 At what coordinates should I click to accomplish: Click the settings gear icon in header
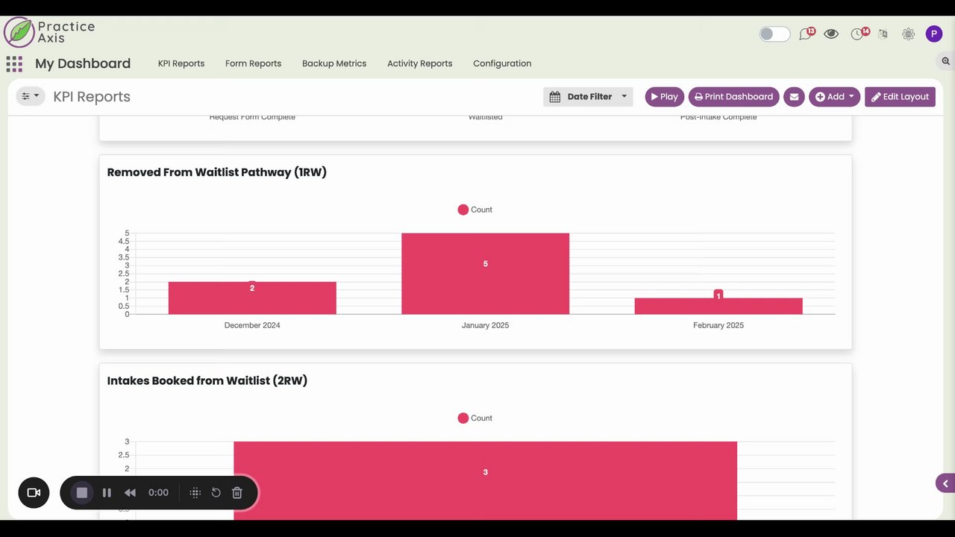pos(908,34)
